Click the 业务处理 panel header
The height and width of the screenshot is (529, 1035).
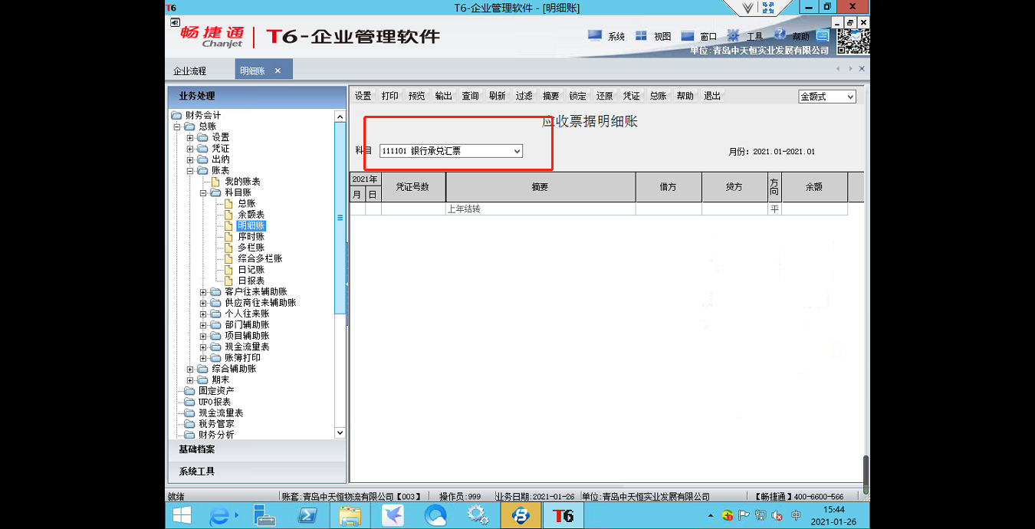pyautogui.click(x=257, y=97)
